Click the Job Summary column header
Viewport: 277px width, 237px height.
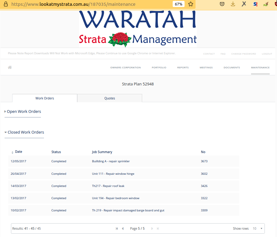[102, 152]
